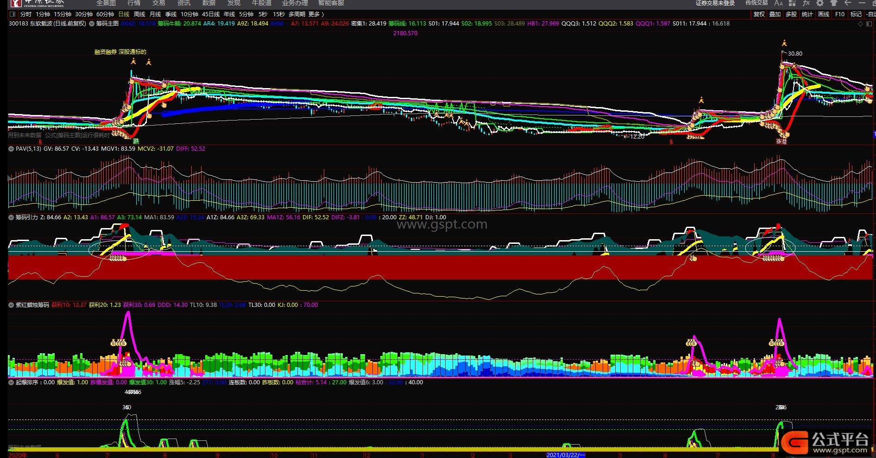Switch to the 季线 quarterly tab
Screen dimensions: 876x458
click(x=171, y=14)
